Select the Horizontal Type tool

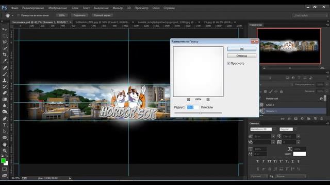[5, 125]
